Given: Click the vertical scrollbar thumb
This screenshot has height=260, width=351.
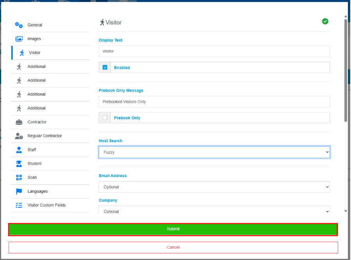Looking at the screenshot, I should click(x=346, y=70).
